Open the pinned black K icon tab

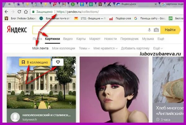[x=109, y=5]
